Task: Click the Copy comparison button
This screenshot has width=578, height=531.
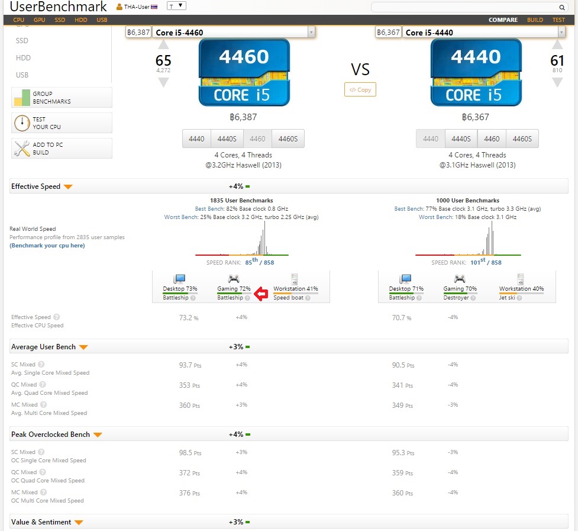Action: (360, 89)
